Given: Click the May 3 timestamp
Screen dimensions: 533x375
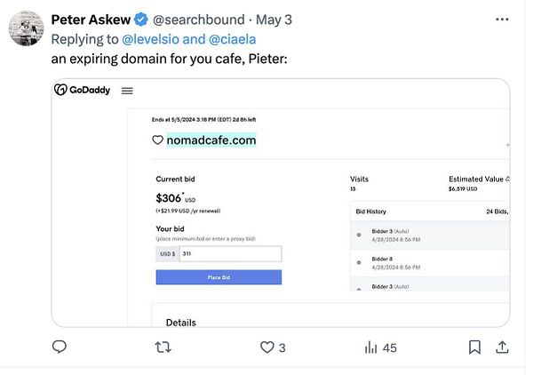Looking at the screenshot, I should (274, 20).
